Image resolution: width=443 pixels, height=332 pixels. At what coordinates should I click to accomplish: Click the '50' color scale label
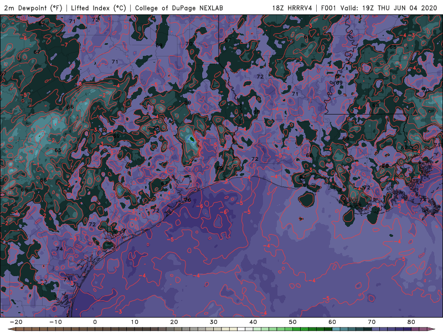coord(293,322)
